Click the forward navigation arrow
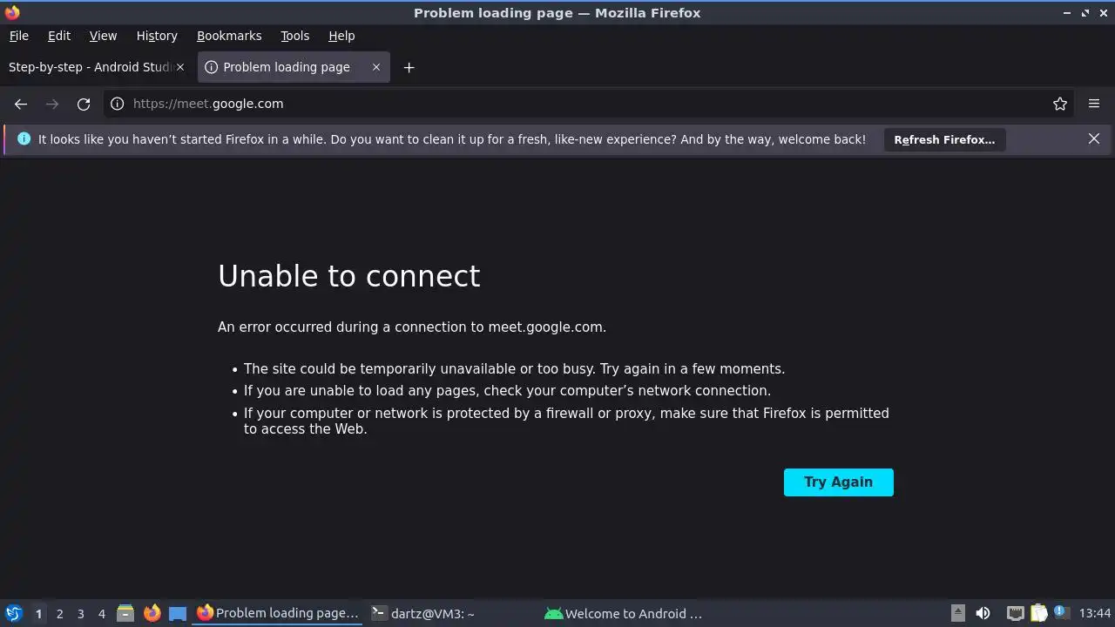This screenshot has height=627, width=1115. pos(52,104)
